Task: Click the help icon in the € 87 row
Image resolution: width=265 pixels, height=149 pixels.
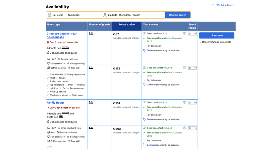Action: (x=185, y=33)
